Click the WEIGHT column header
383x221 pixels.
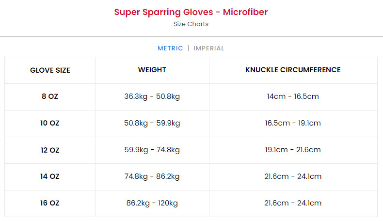(152, 70)
